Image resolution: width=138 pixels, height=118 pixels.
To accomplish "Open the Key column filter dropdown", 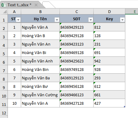I will [x=122, y=20].
